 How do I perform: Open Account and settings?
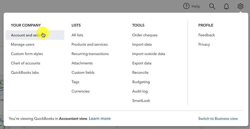(x=35, y=35)
